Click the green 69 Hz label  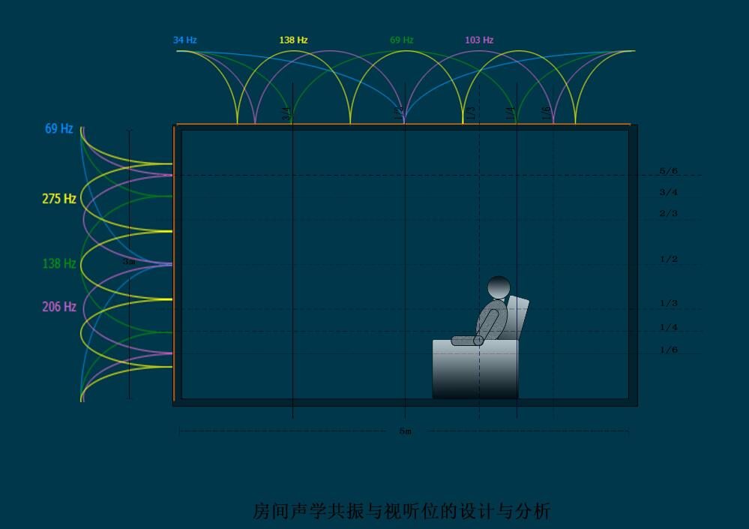[401, 40]
